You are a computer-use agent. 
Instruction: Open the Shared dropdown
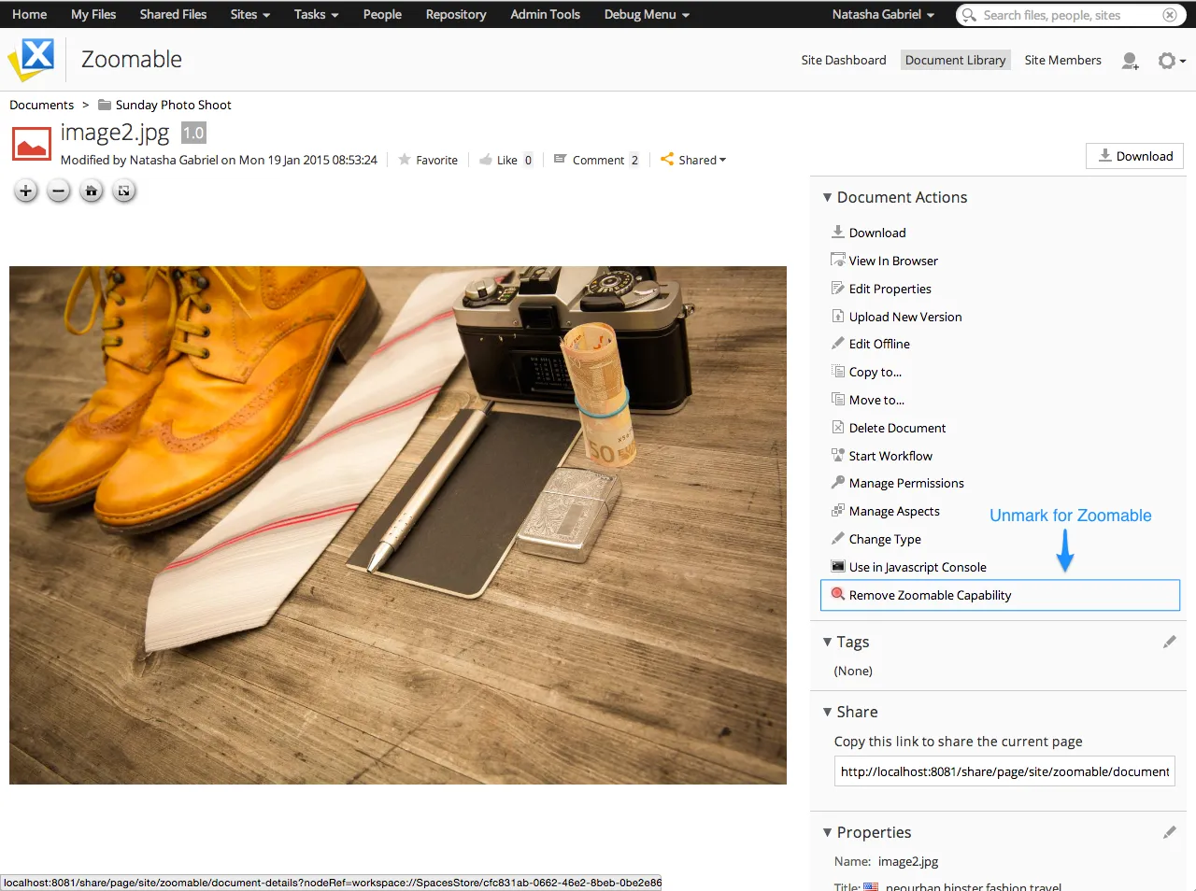coord(693,160)
